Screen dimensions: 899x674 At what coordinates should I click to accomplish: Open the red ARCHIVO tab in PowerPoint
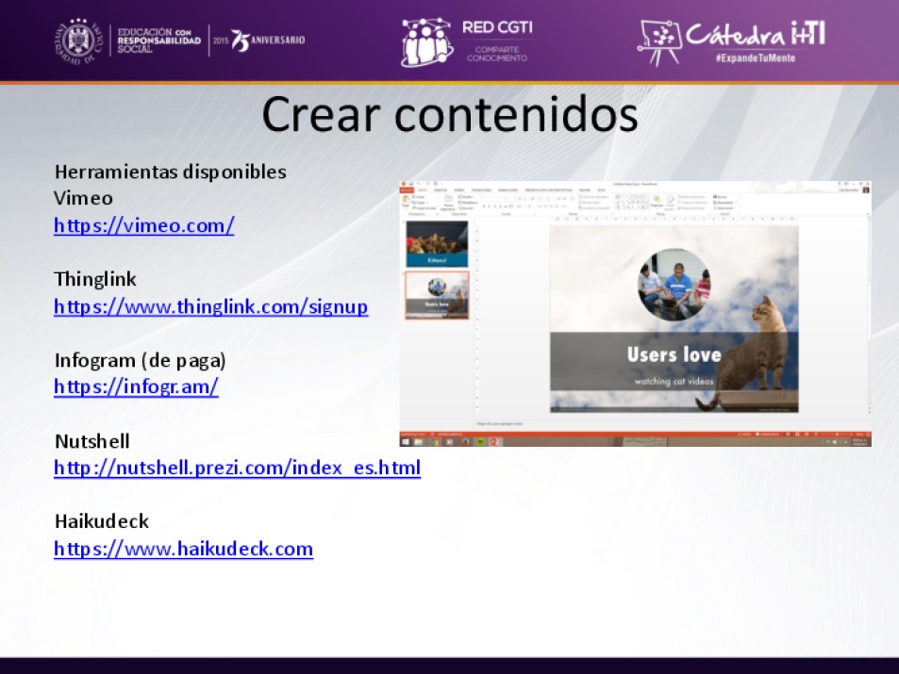click(x=407, y=189)
